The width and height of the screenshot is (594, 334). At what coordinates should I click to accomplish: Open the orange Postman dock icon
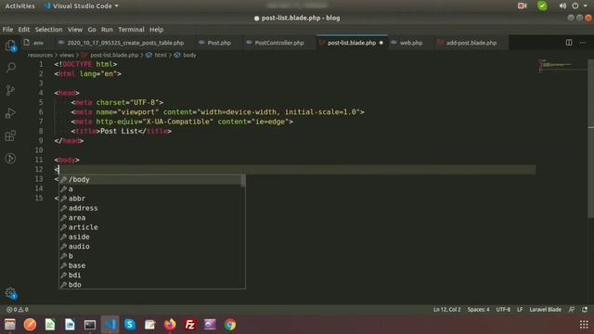(30, 325)
